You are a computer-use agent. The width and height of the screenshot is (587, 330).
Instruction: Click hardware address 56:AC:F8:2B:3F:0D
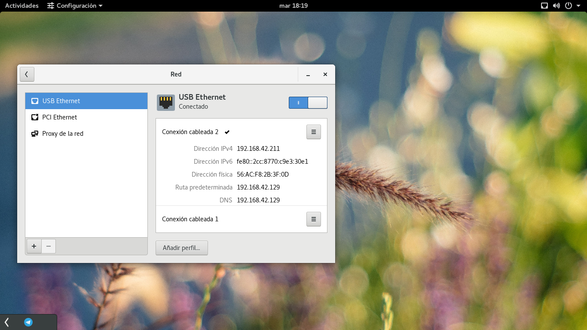pos(263,174)
